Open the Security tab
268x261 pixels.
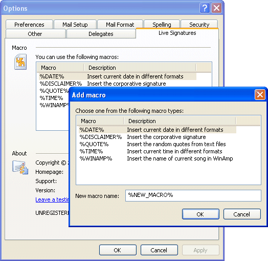click(x=199, y=25)
